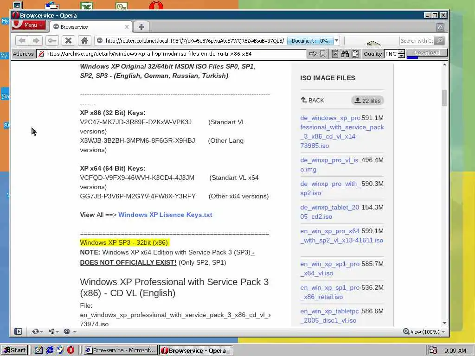Click the site badge icon in URL bar
475x356 pixels.
(100, 41)
